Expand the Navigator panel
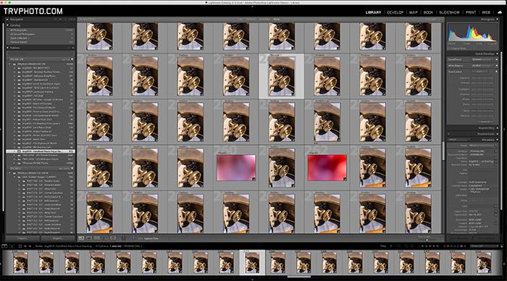 7,20
